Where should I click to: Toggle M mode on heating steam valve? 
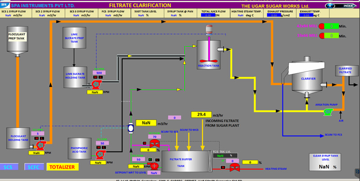pos(223,168)
